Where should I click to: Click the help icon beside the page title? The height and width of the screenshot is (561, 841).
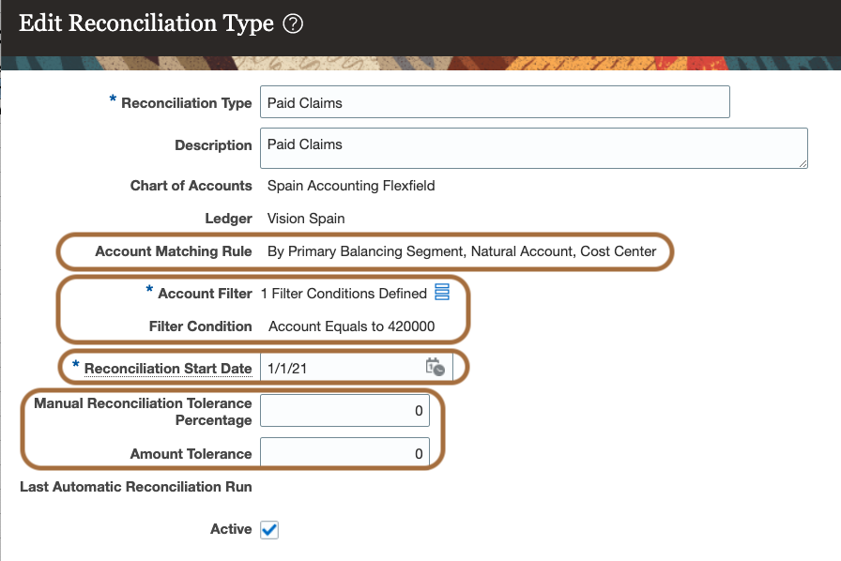(x=293, y=25)
